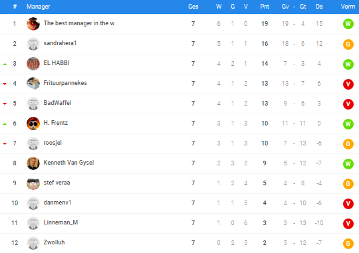Click the avatar of The best manager in the w
The width and height of the screenshot is (359, 253).
33,24
